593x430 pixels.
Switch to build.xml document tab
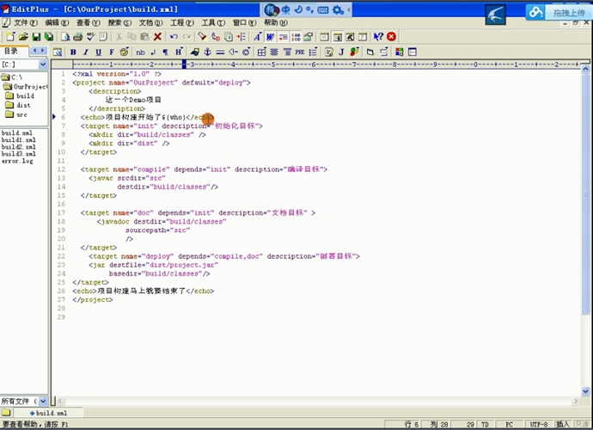pyautogui.click(x=48, y=413)
